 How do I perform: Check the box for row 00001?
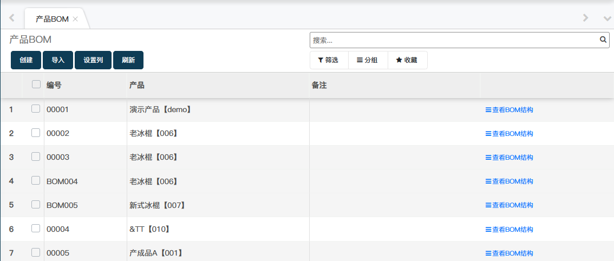pos(36,109)
